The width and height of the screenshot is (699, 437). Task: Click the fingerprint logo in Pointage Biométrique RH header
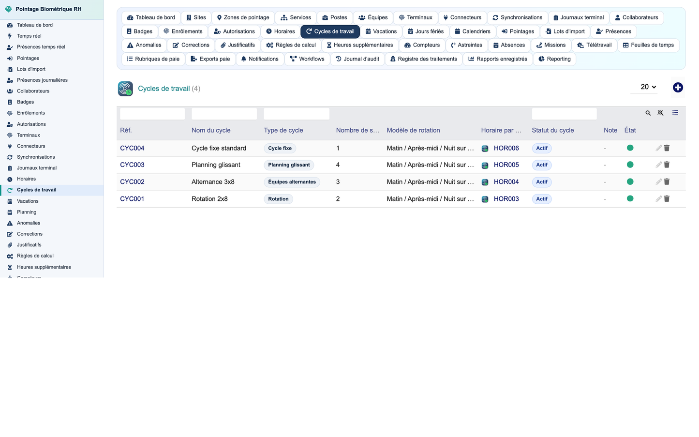coord(8,9)
